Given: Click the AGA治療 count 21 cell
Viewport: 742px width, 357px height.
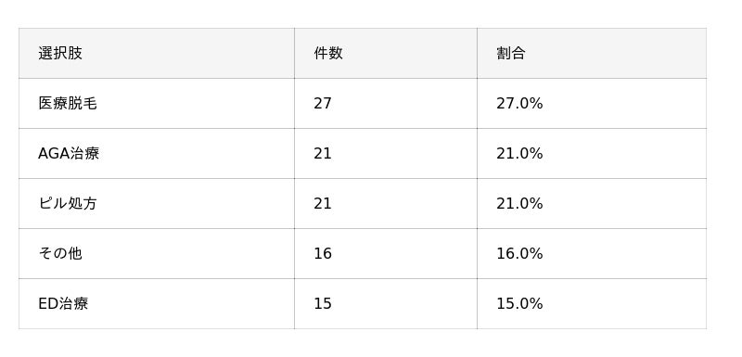Looking at the screenshot, I should tap(386, 153).
